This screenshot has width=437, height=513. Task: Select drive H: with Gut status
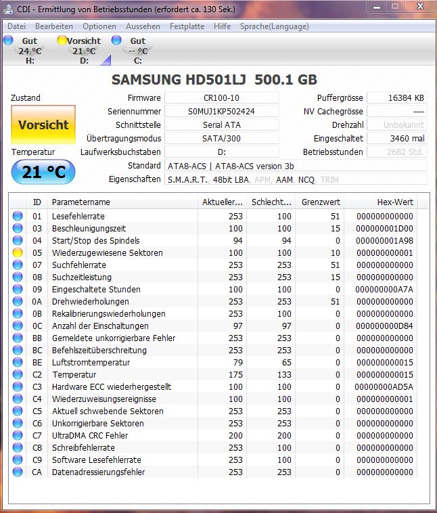tap(26, 50)
